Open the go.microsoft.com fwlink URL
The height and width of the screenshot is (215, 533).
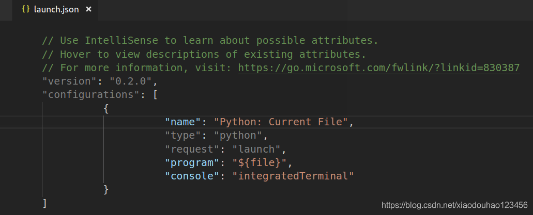[x=378, y=68]
